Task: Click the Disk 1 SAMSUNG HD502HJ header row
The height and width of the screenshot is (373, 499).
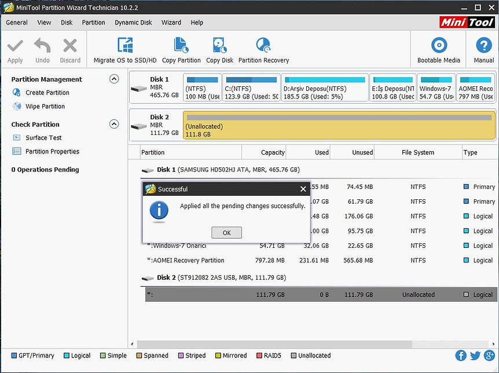Action: pyautogui.click(x=318, y=170)
